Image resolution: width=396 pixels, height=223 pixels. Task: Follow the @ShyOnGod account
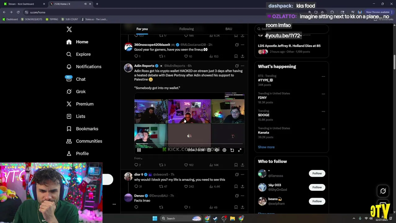pyautogui.click(x=317, y=187)
